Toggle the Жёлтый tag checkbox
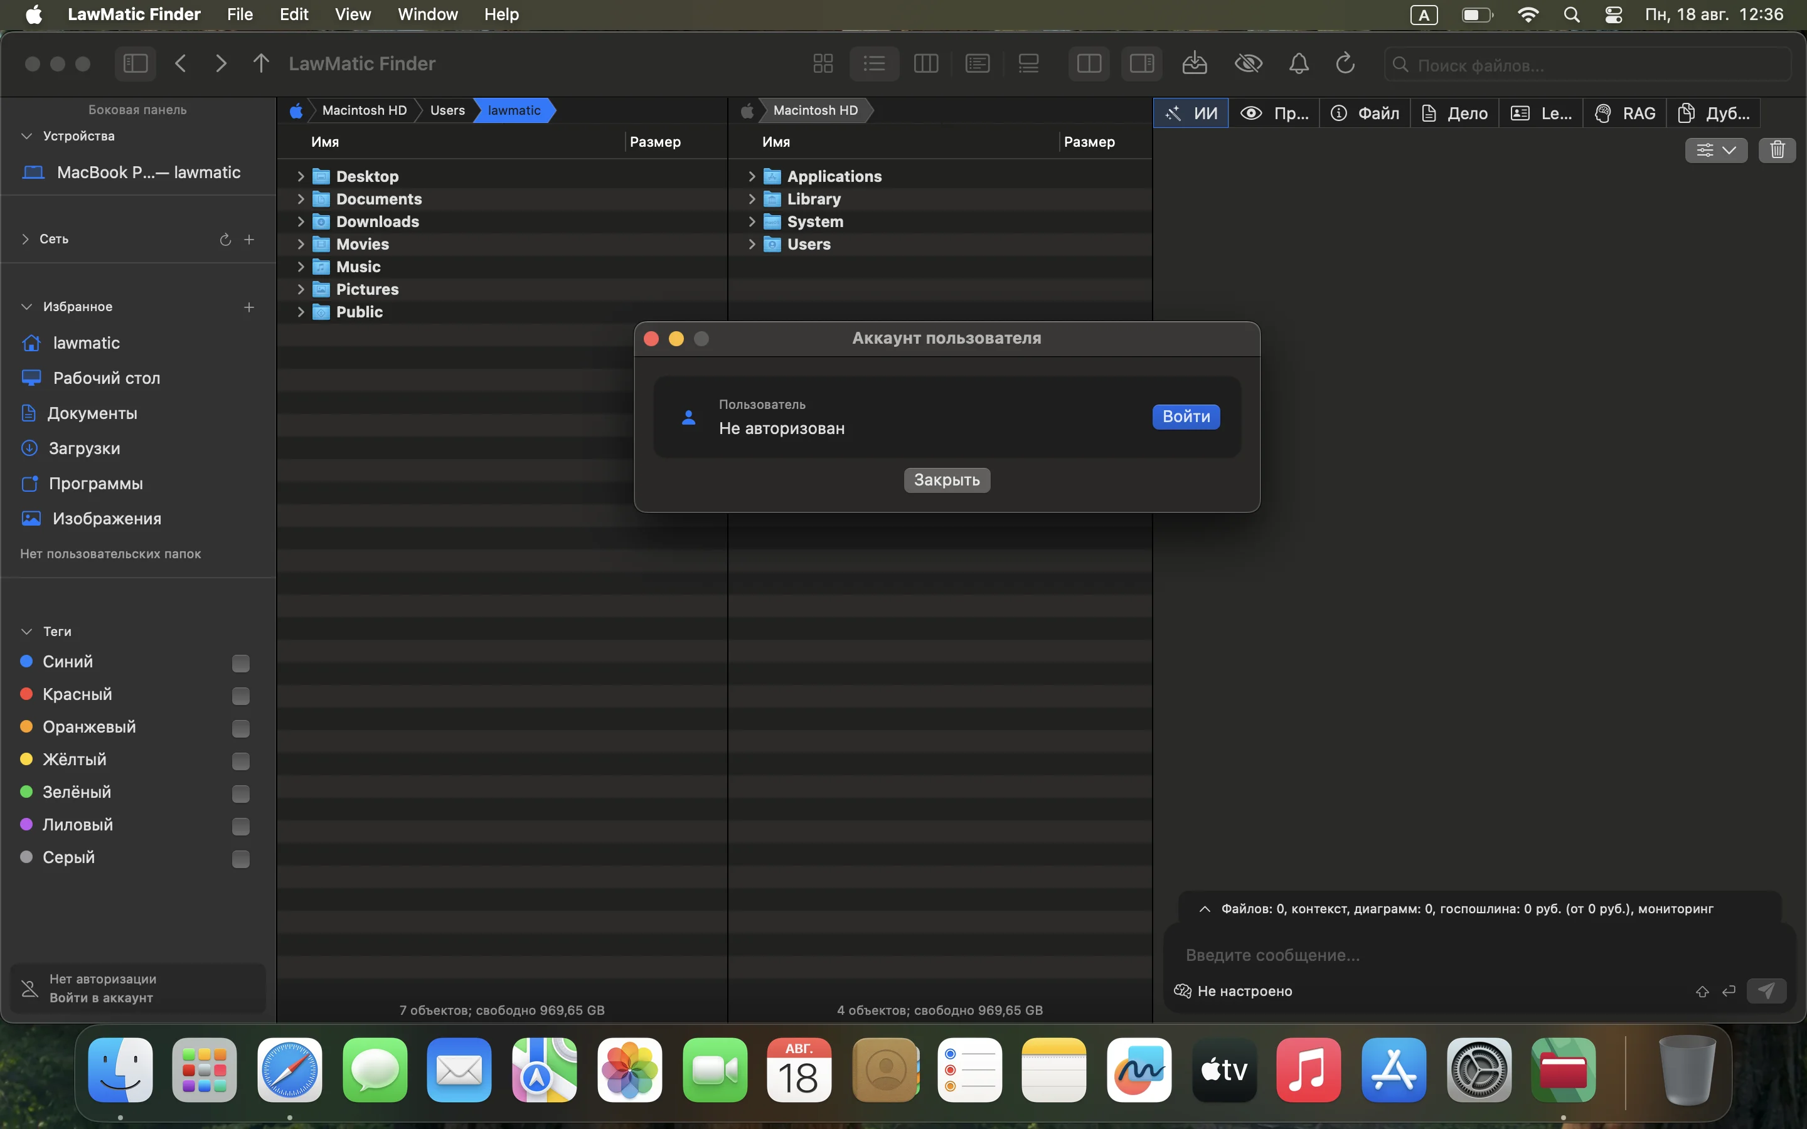1807x1129 pixels. (x=240, y=761)
